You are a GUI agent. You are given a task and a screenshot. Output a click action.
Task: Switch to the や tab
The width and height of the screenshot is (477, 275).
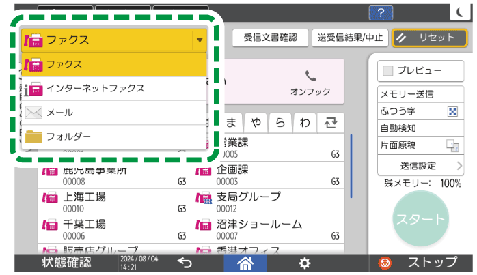click(x=256, y=123)
